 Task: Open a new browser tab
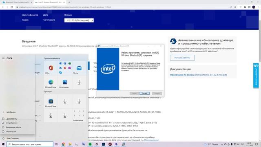[x=69, y=2]
